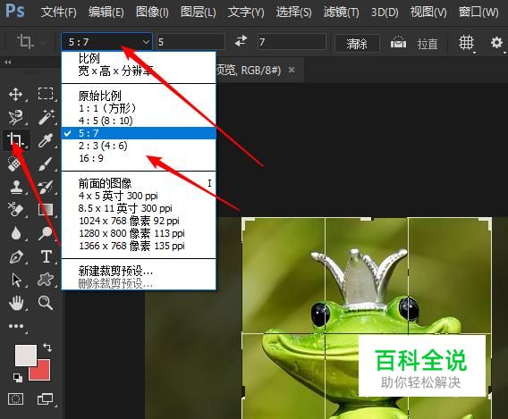Select the Path Selection tool
The width and height of the screenshot is (508, 419).
[15, 280]
